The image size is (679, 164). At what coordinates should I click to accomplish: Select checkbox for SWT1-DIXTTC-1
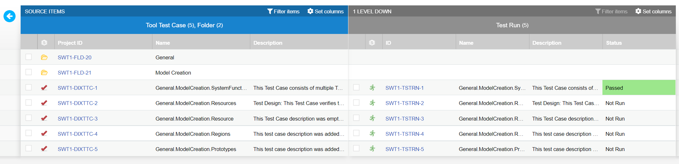click(29, 87)
